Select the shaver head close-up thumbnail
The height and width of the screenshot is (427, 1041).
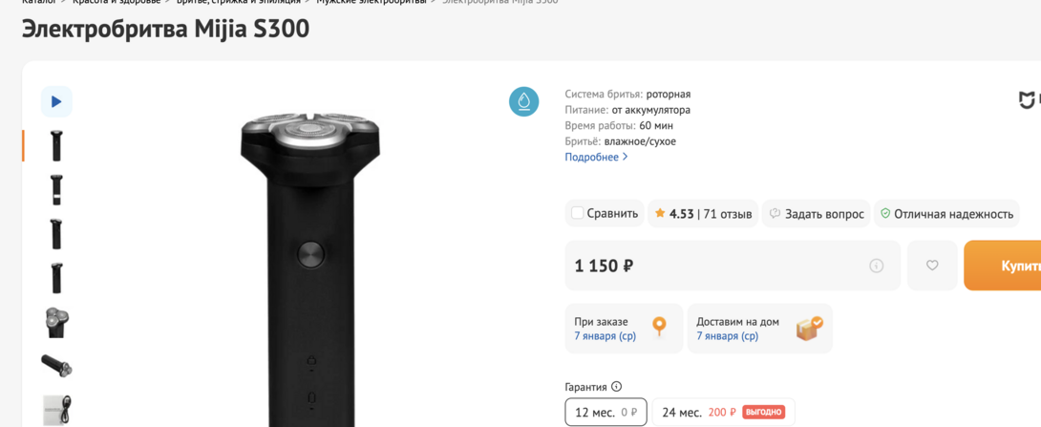[x=56, y=322]
